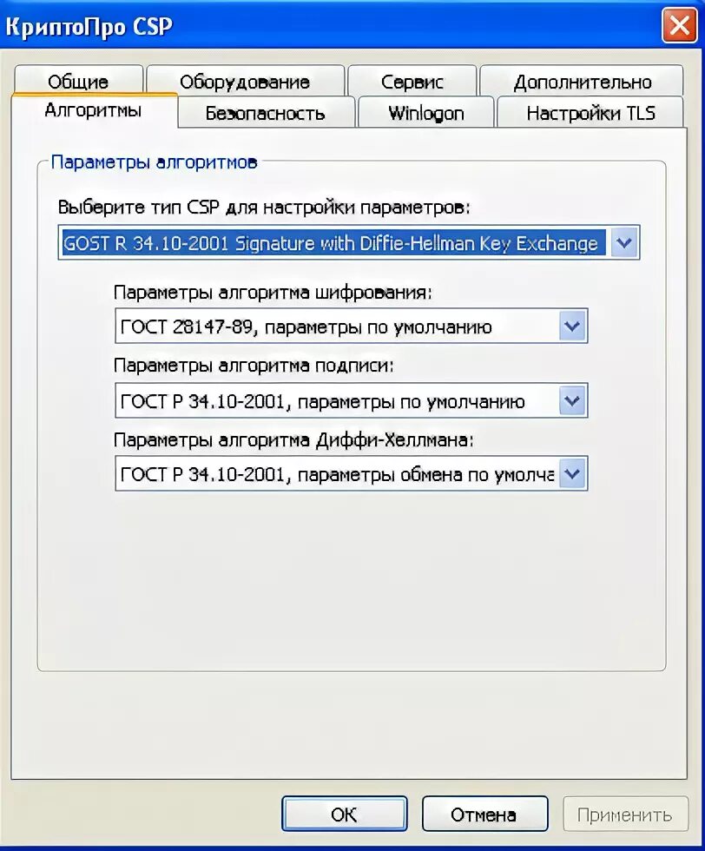Click label Параметры алгоритма шифрования
This screenshot has height=851, width=705.
(x=273, y=293)
